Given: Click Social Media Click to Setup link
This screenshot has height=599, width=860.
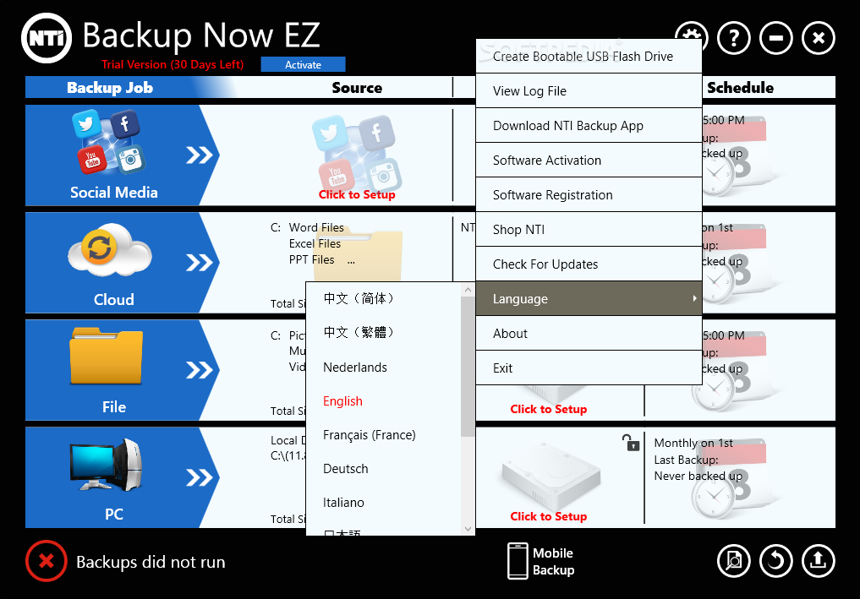Looking at the screenshot, I should click(x=357, y=194).
